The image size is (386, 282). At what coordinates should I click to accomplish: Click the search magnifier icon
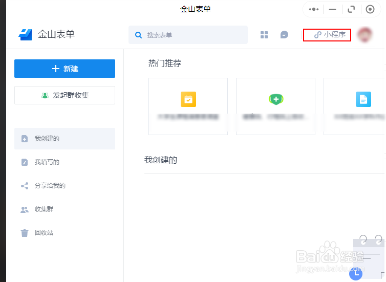point(138,35)
